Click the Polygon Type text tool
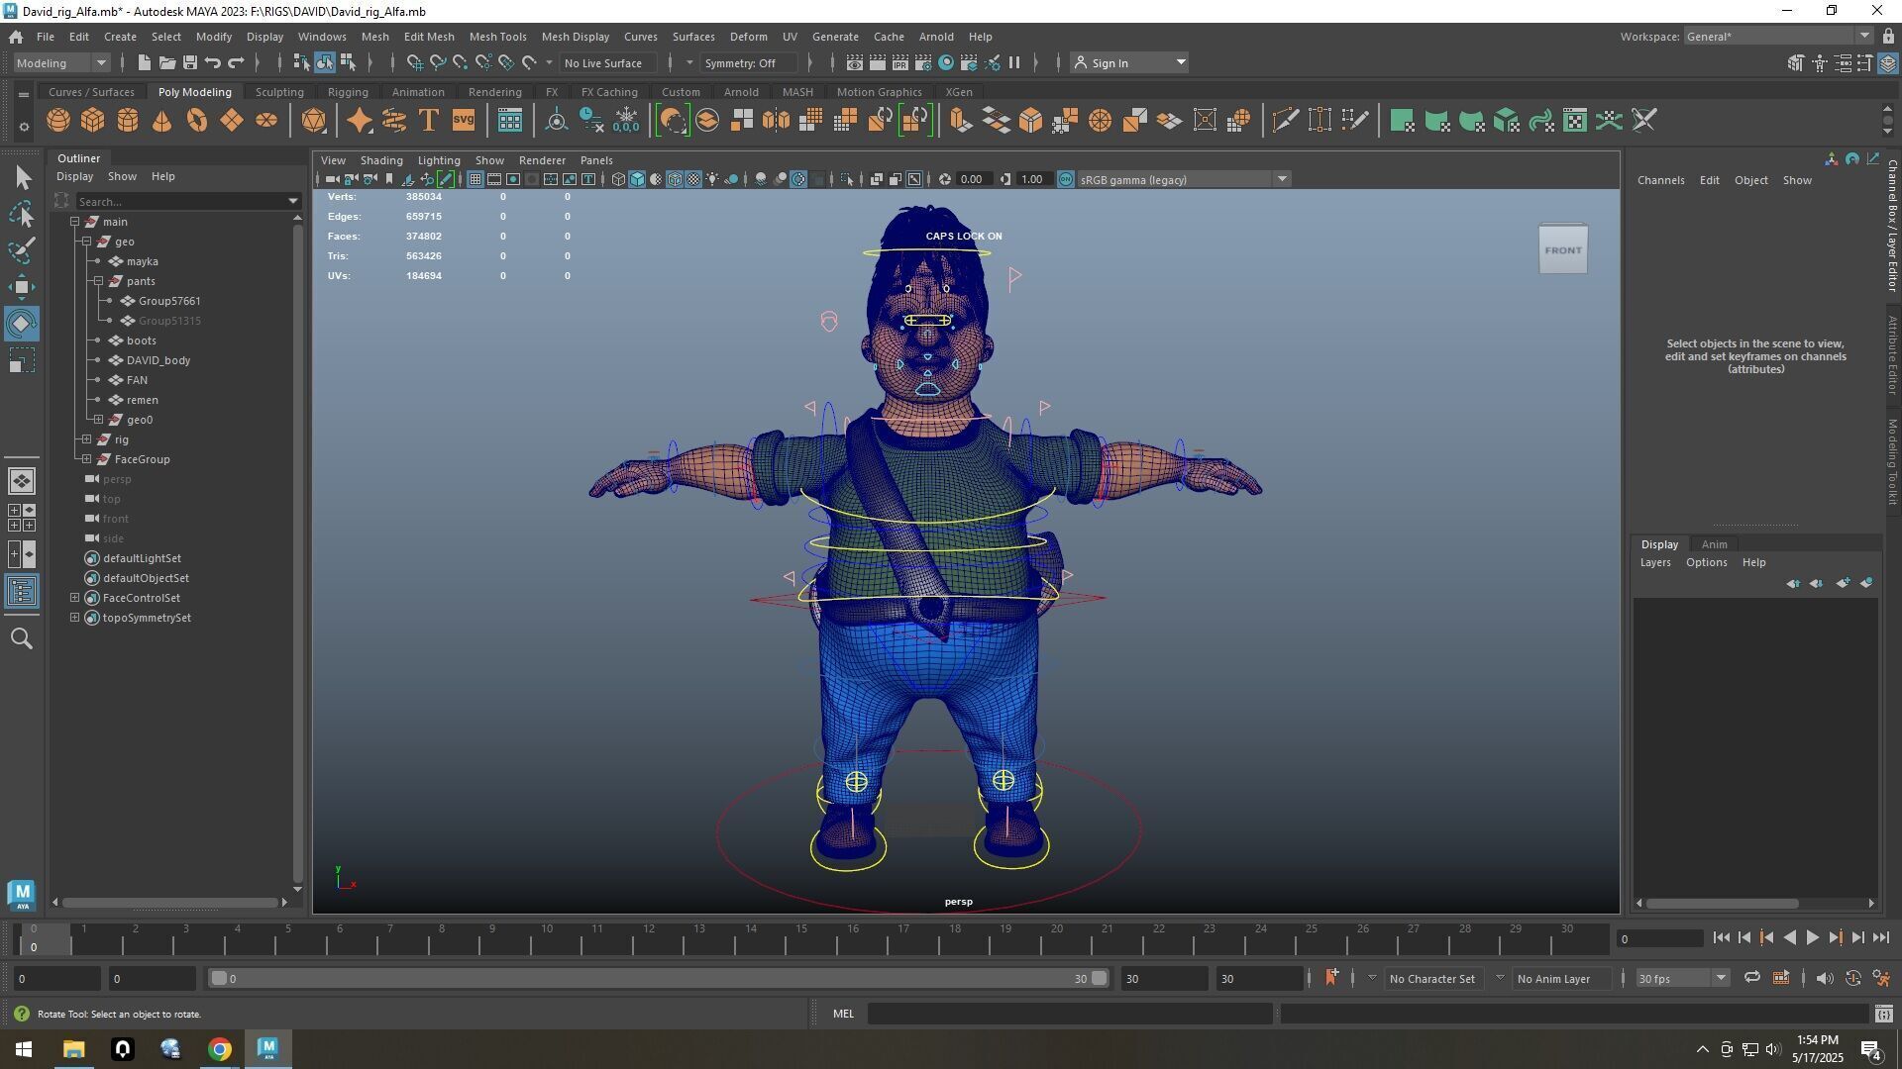 pyautogui.click(x=429, y=121)
